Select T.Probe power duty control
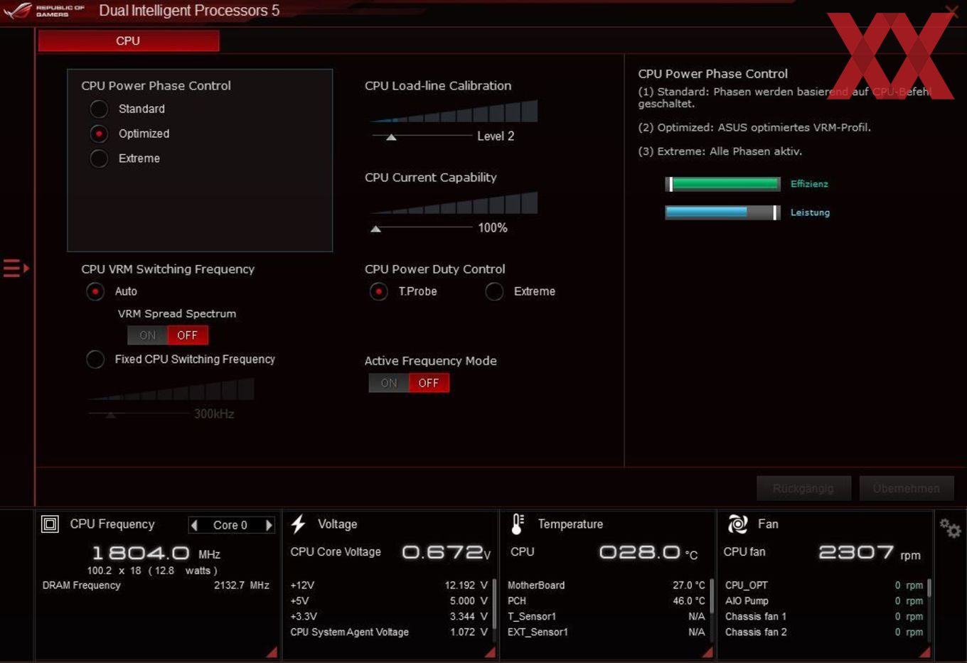 379,291
